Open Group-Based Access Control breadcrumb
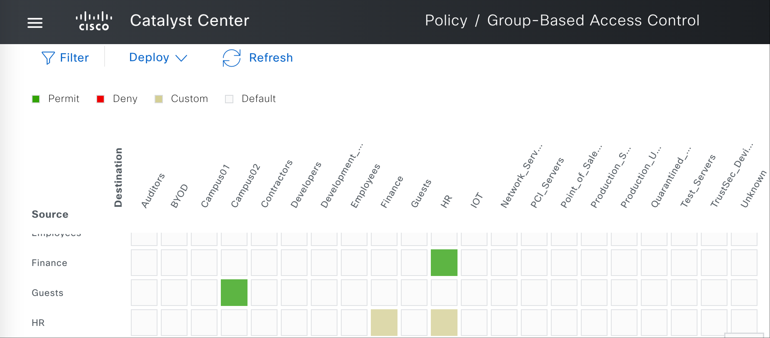 (x=593, y=20)
